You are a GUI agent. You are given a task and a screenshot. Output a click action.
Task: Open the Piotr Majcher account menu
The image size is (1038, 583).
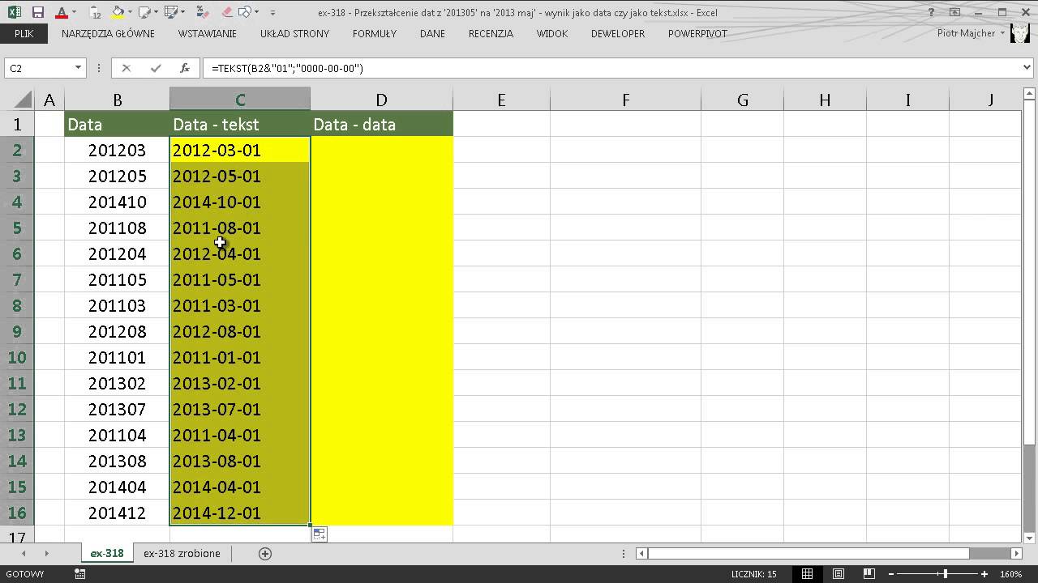click(971, 34)
